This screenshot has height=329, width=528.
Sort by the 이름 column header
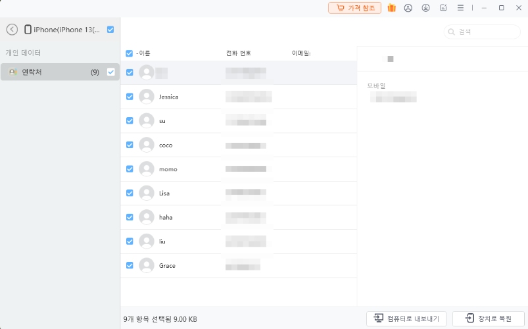point(145,53)
